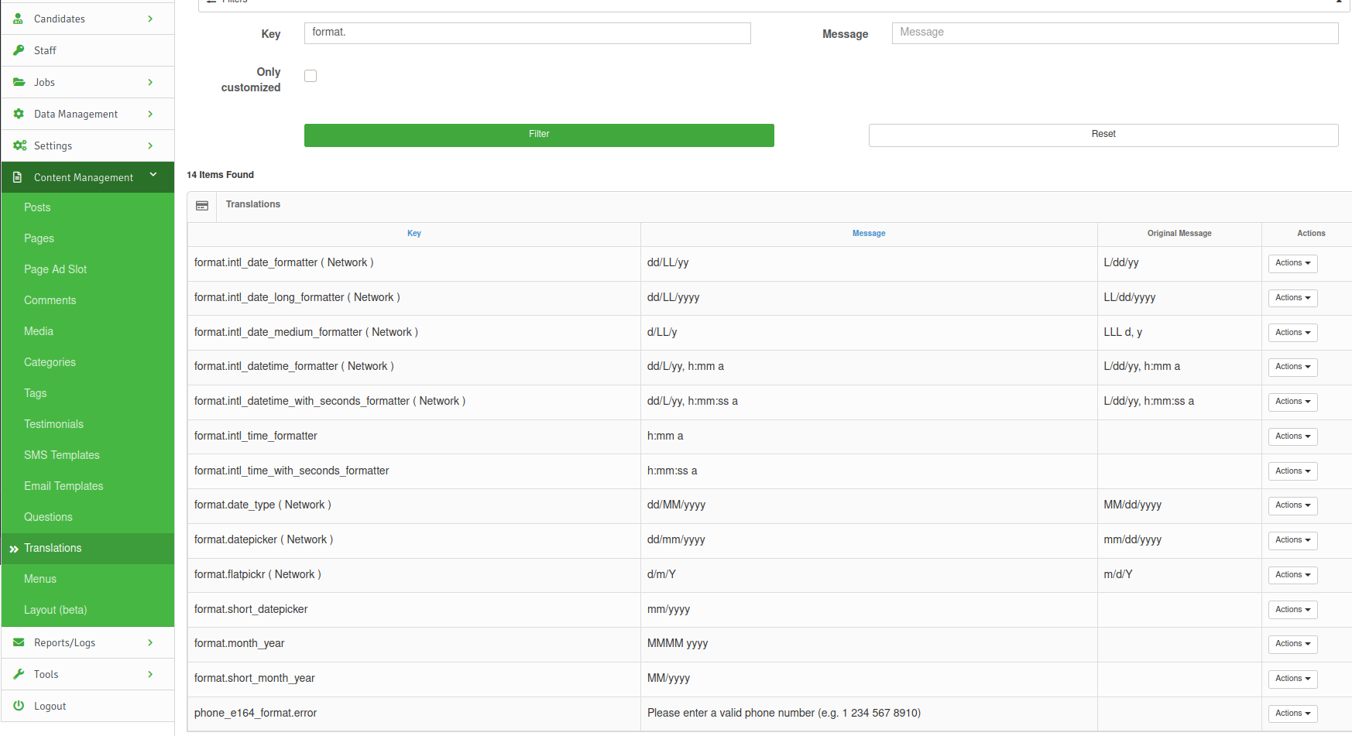Click the Reports/Logs envelope icon
This screenshot has height=736, width=1352.
tap(19, 642)
